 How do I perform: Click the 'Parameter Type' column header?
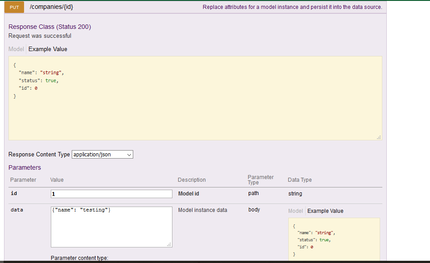(261, 179)
